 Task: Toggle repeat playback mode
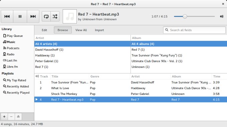46,16
